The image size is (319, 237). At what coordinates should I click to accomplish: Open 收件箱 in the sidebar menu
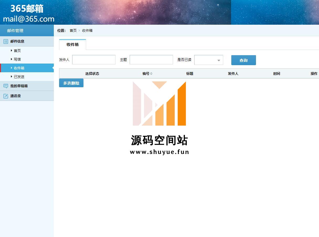tap(19, 68)
